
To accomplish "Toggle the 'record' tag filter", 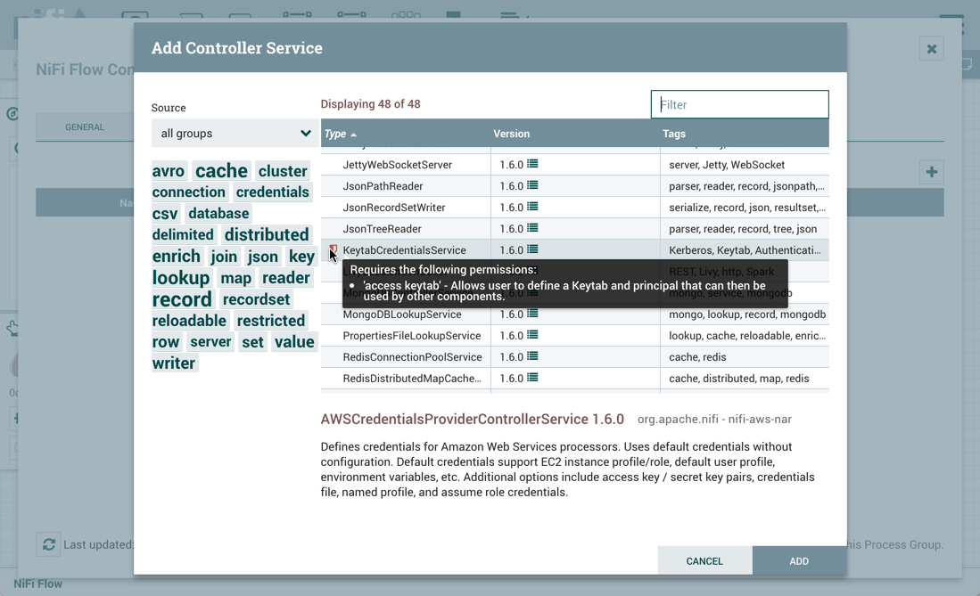I will [182, 299].
